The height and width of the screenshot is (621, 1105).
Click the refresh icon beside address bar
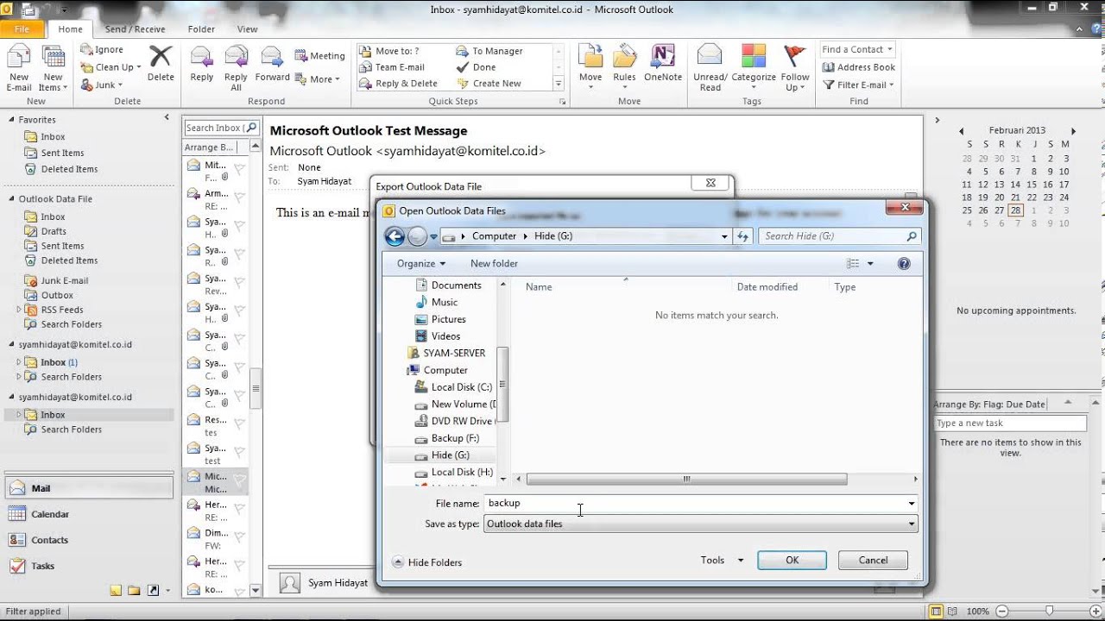(742, 236)
